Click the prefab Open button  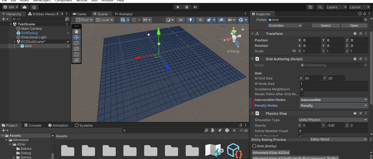[x=354, y=26]
